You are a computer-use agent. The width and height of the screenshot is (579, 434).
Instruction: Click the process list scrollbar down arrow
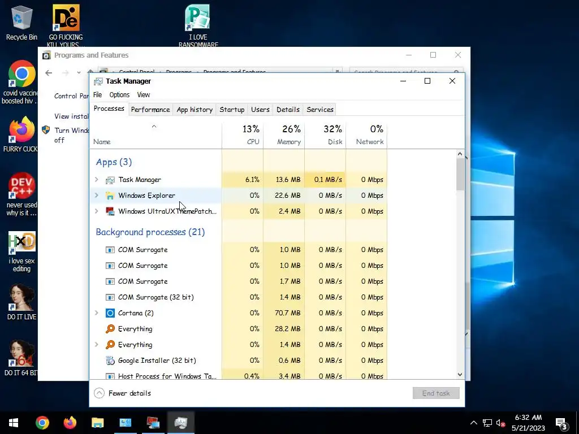pyautogui.click(x=460, y=375)
